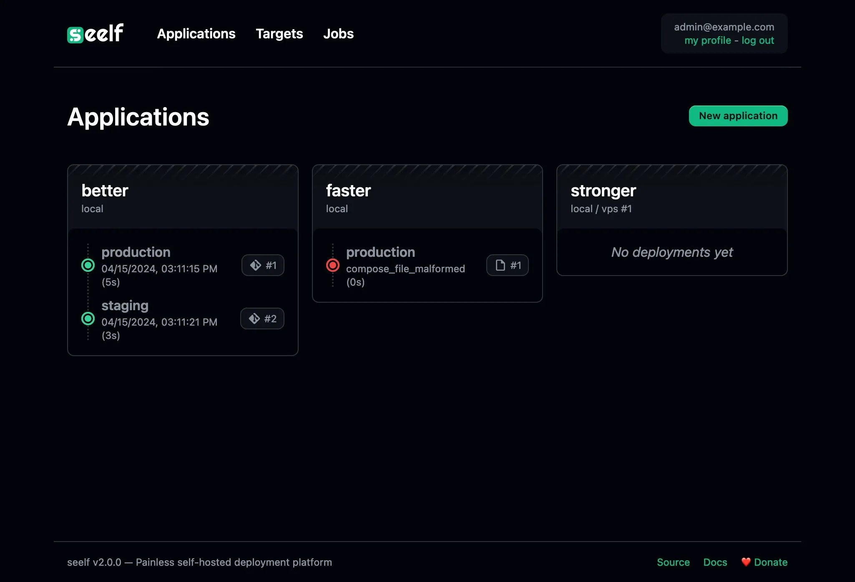Switch to the Targets page

point(279,34)
